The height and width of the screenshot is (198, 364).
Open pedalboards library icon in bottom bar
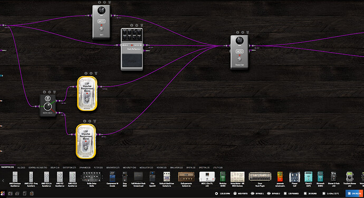pos(10,193)
